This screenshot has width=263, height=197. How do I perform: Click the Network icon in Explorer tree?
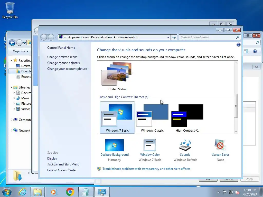pyautogui.click(x=15, y=130)
